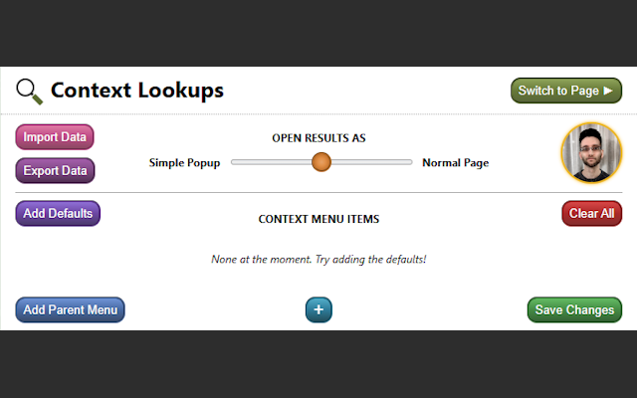Click the Context Menu Items heading
The image size is (637, 398).
[x=318, y=219]
